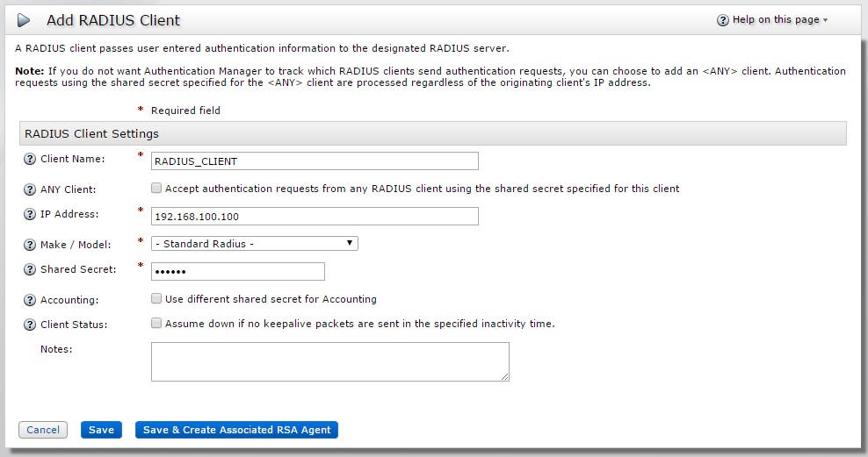Click the help icon beside Make / Model

(29, 245)
